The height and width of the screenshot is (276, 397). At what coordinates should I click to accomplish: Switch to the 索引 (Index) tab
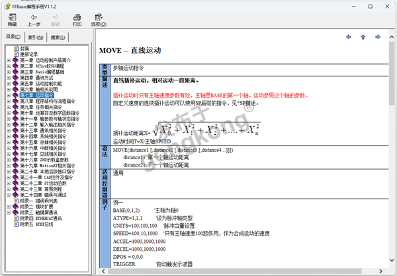36,37
